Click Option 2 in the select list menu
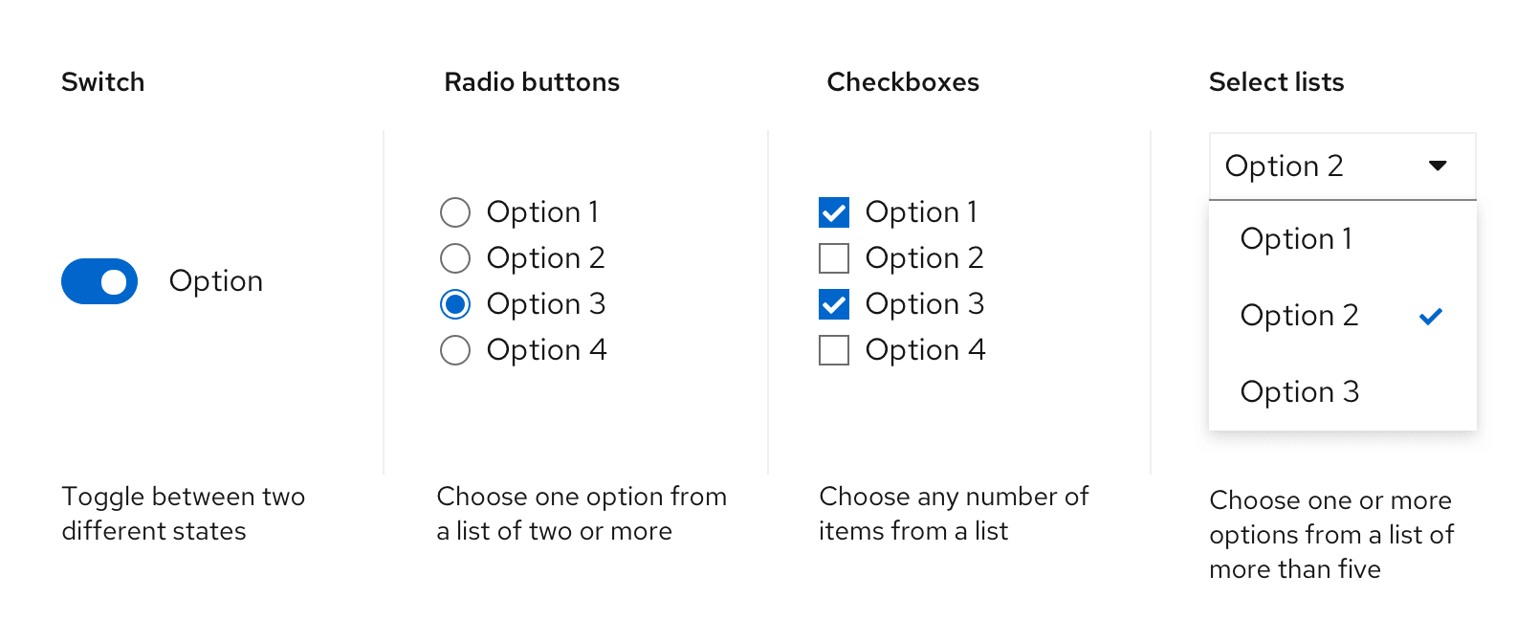The image size is (1538, 620). coord(1299,315)
